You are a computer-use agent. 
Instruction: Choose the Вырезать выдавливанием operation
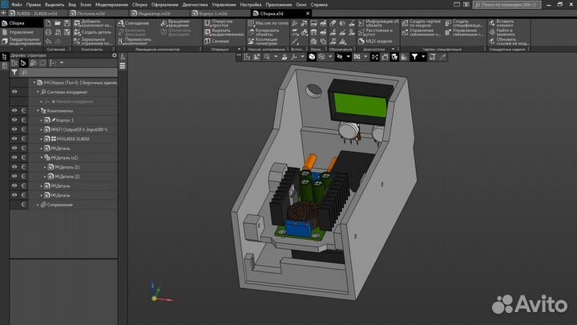click(224, 32)
